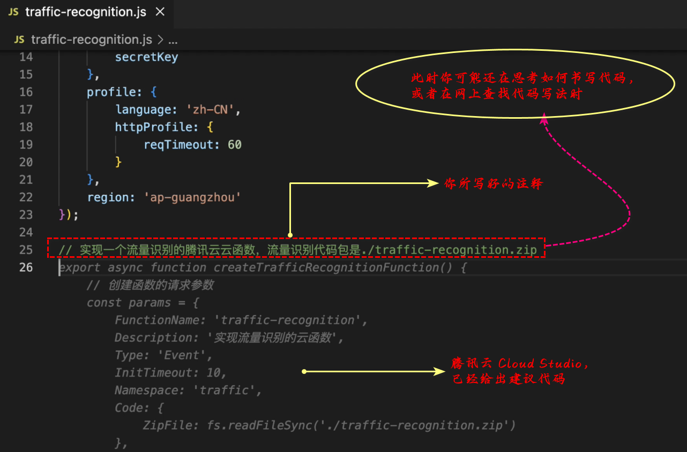Open the breadcrumb ellipsis symbol path
The width and height of the screenshot is (687, 452).
pyautogui.click(x=173, y=40)
